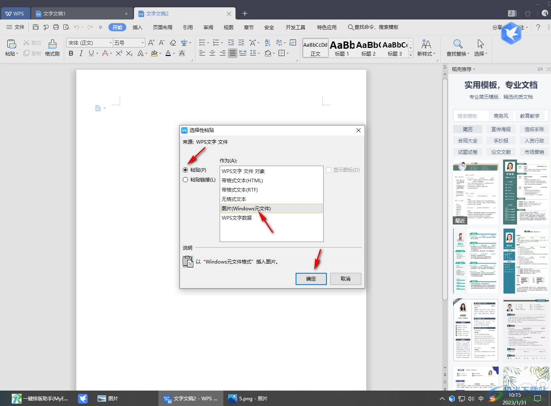Click the Redo arrow icon
This screenshot has width=551, height=406.
point(90,27)
